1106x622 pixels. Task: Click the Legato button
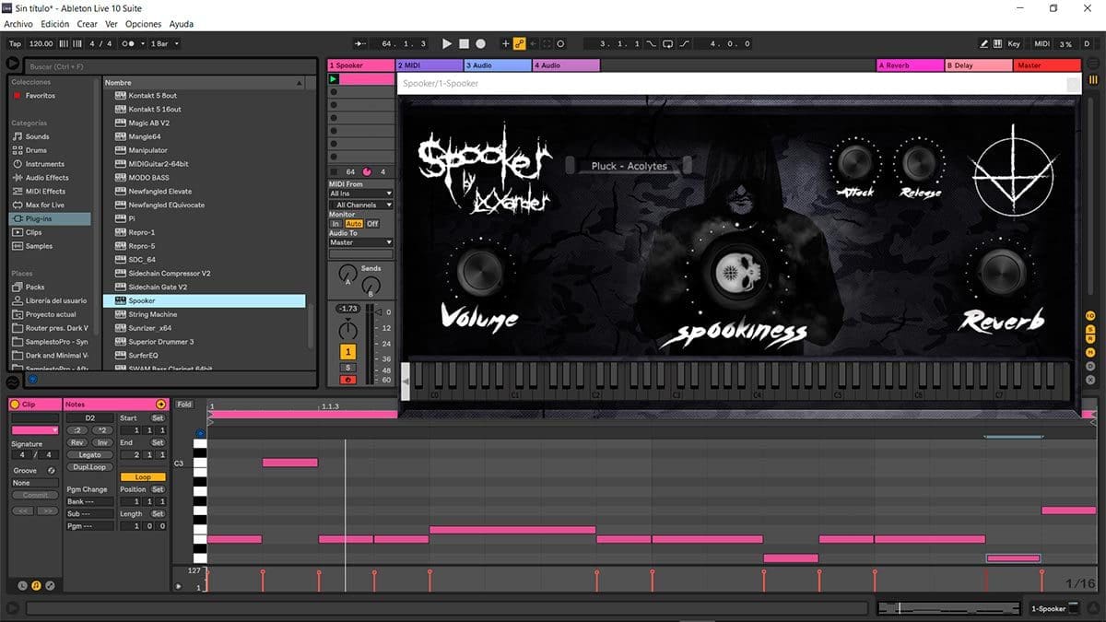90,455
